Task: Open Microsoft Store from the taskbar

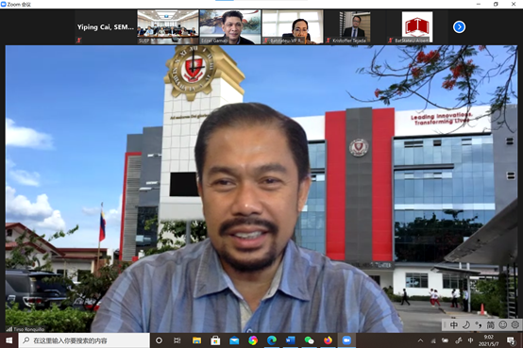Action: click(215, 340)
